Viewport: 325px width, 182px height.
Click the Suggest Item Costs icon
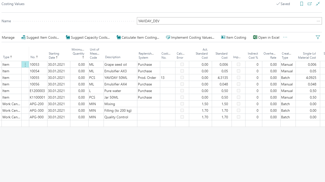point(23,37)
